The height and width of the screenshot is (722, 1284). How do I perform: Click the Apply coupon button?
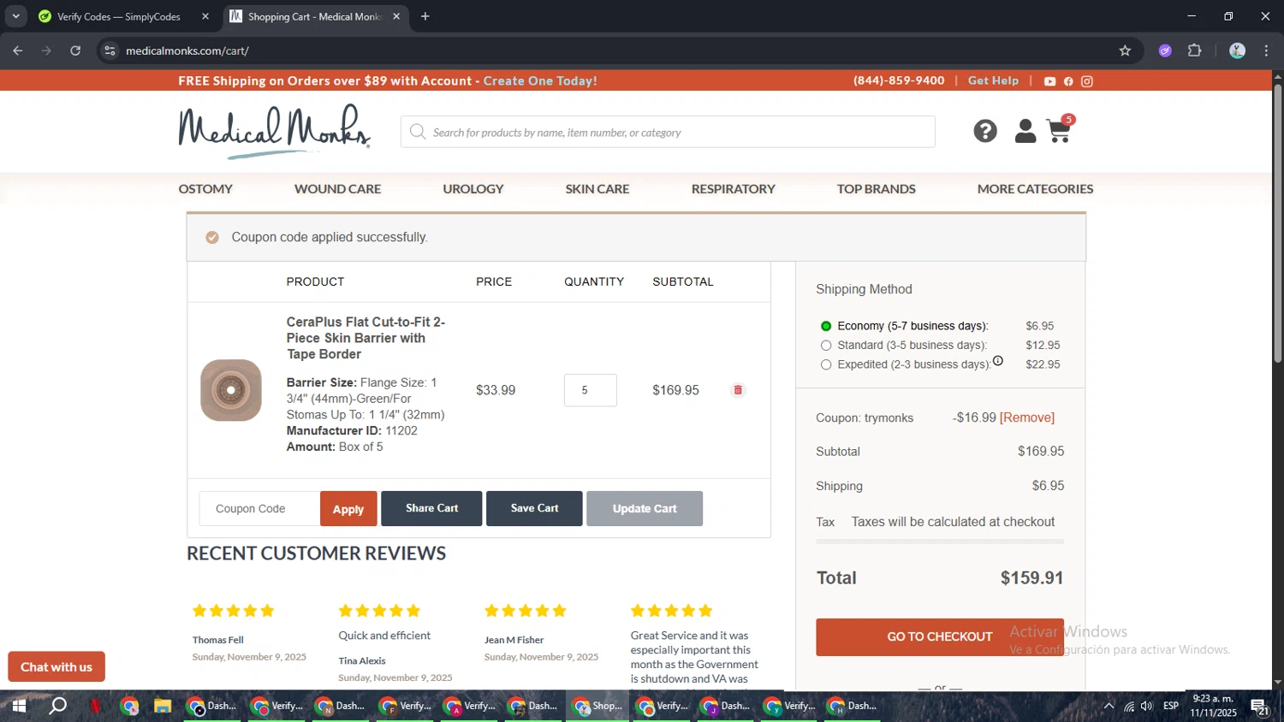(x=348, y=509)
